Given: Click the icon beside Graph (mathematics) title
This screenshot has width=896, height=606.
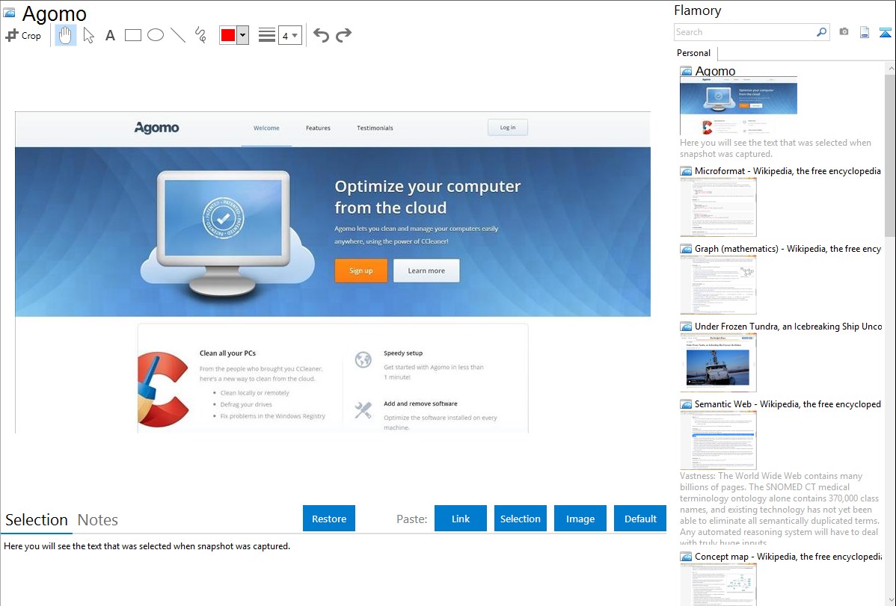Looking at the screenshot, I should pos(687,249).
